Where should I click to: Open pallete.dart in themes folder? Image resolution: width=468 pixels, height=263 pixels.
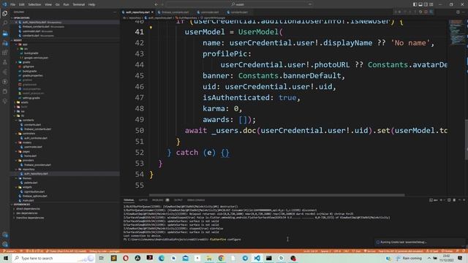tap(31, 183)
